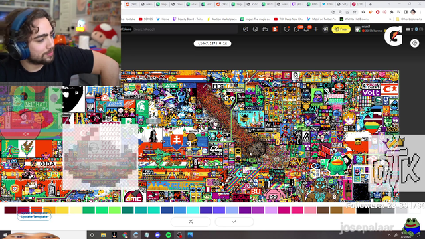Click the Chrome zoom magnifier icon
This screenshot has height=239, width=425.
point(340,12)
